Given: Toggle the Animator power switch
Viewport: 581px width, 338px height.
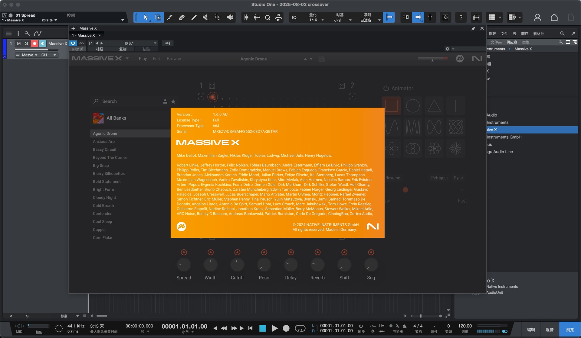Looking at the screenshot, I should [386, 89].
